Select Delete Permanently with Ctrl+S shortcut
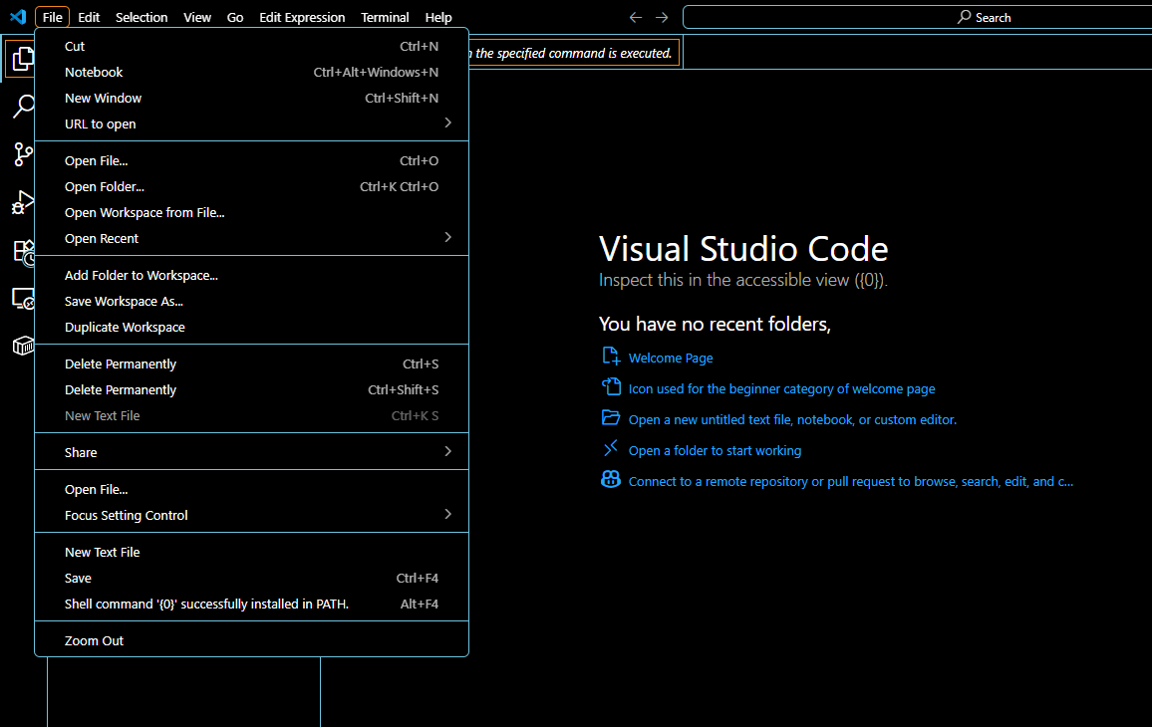 click(251, 364)
